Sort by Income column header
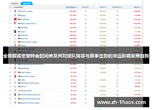The image size is (152, 110). pos(103,7)
